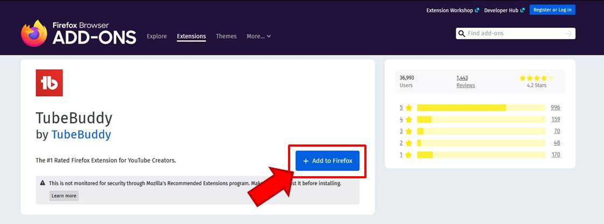This screenshot has height=224, width=604.
Task: Open the 48 two-star review count
Action: coord(557,143)
